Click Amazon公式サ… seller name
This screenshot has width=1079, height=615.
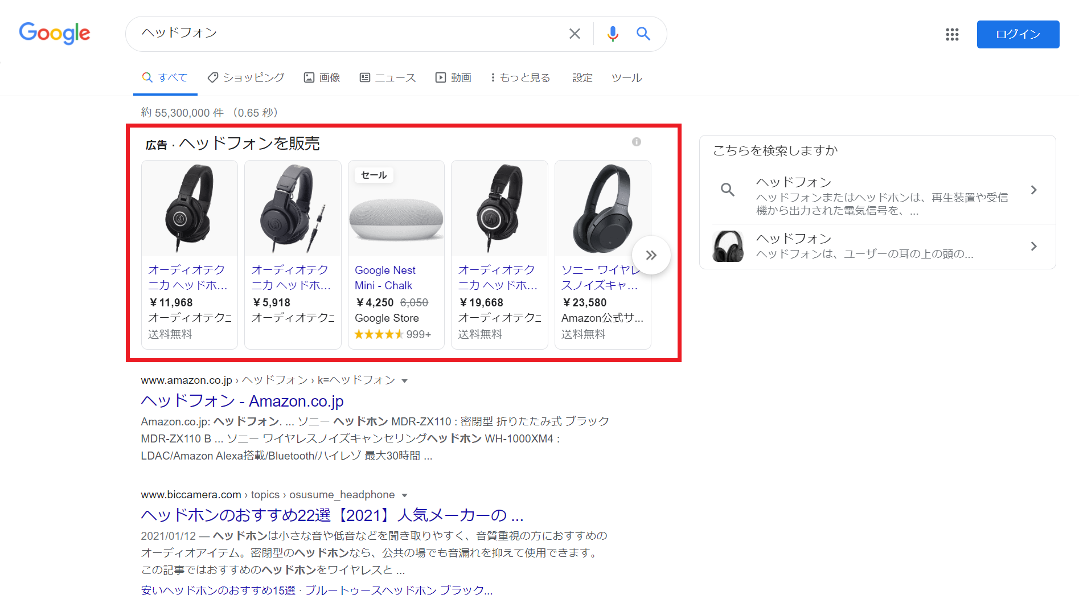pyautogui.click(x=602, y=318)
